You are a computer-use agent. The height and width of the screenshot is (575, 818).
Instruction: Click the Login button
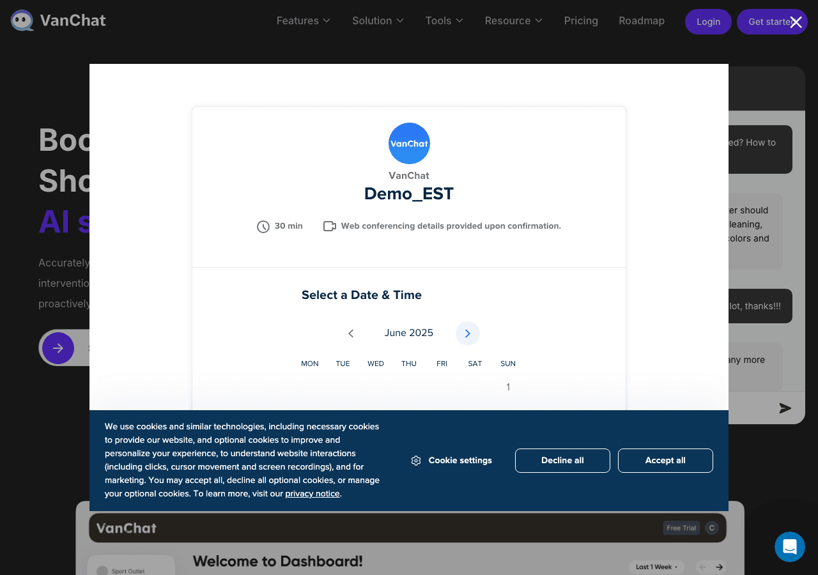[x=708, y=22]
